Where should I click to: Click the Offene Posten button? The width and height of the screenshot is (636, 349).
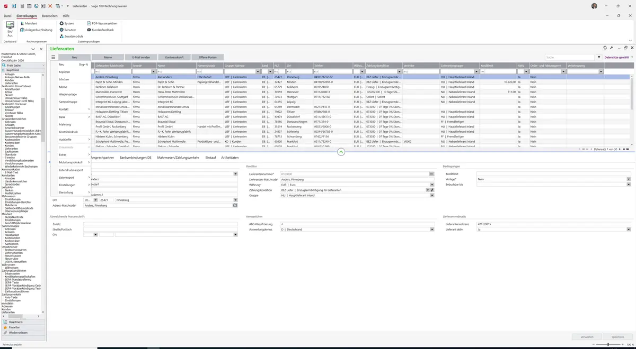point(208,57)
